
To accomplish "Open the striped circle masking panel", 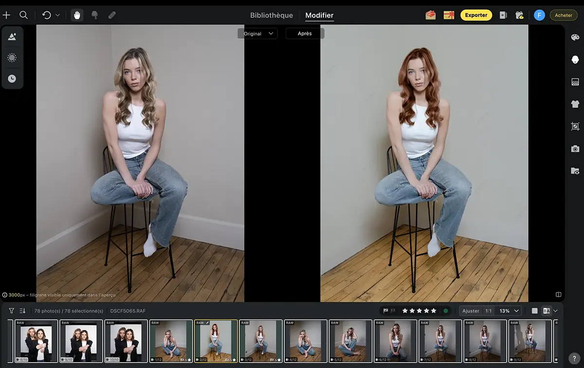I will [12, 57].
